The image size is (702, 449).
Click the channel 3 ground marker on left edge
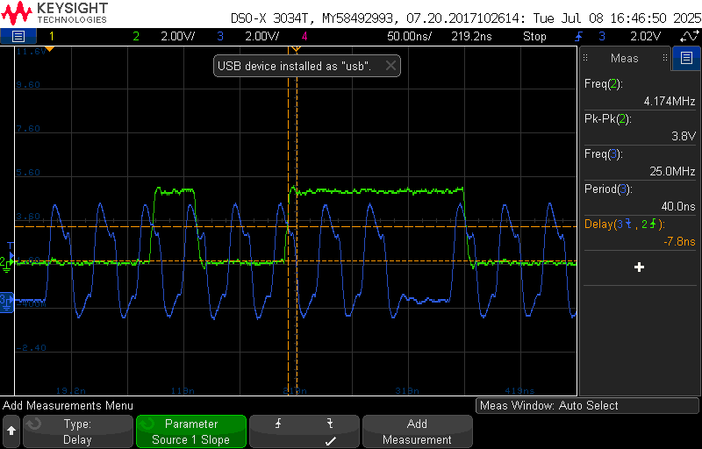coord(6,300)
